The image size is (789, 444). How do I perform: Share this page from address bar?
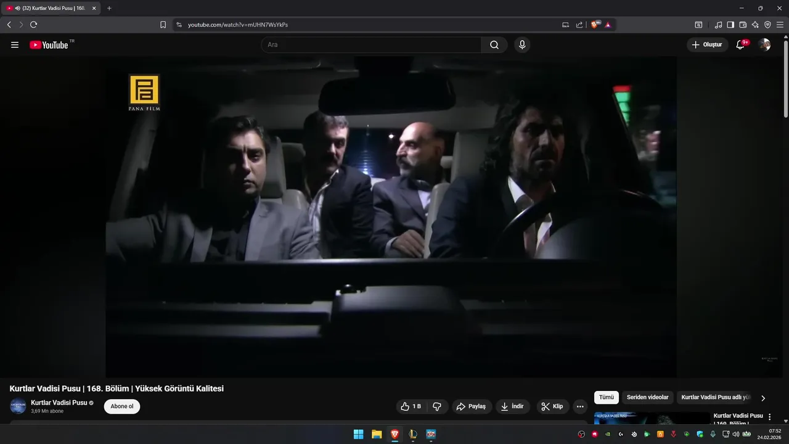pyautogui.click(x=579, y=25)
